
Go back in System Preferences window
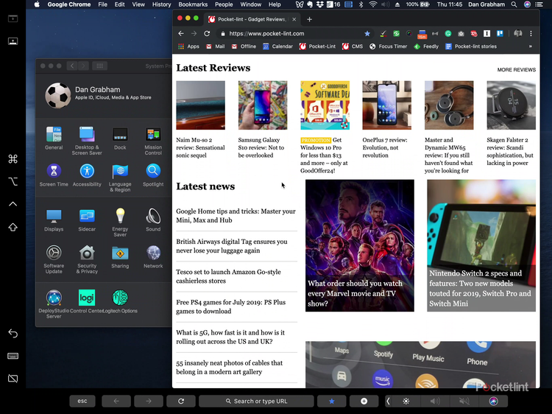72,66
